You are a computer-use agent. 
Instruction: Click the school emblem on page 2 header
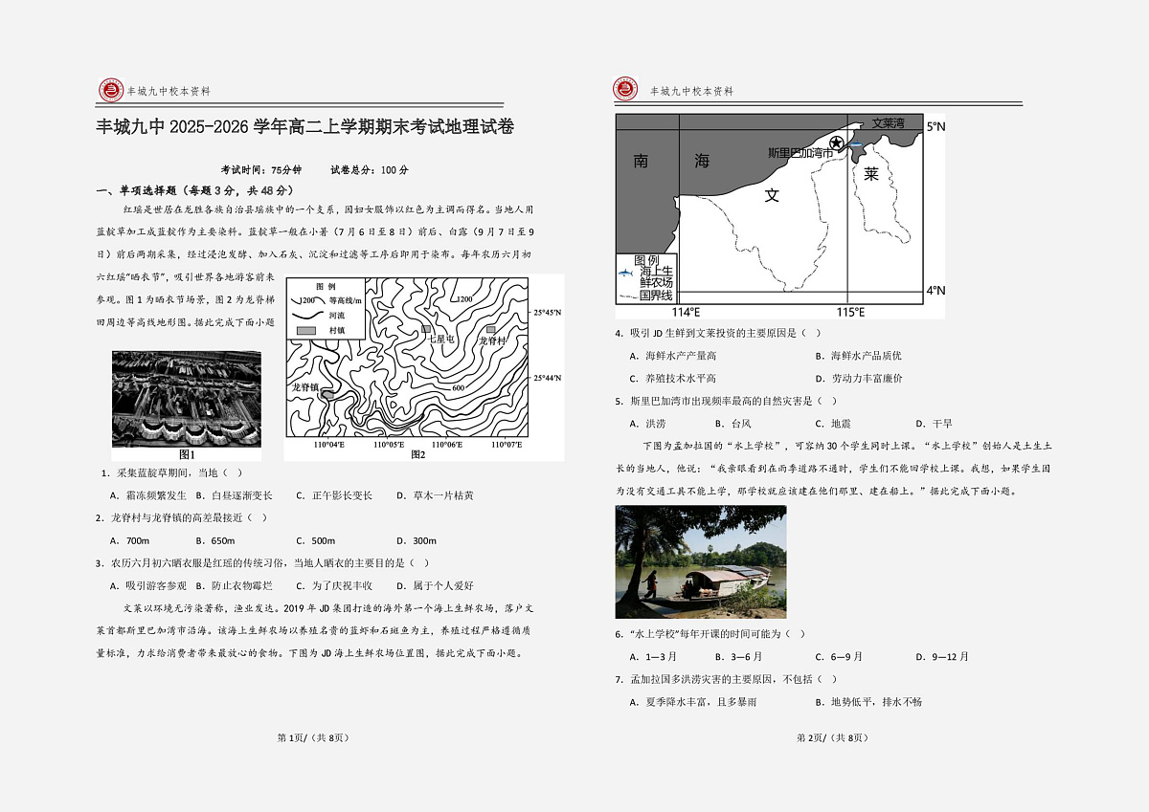coord(625,90)
